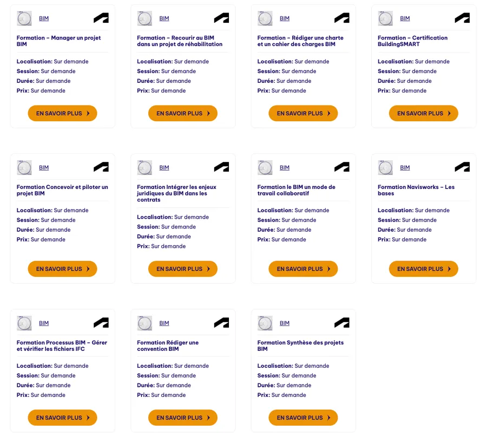Open title Formation Processus BIM – Gérer fichiers IFC
The height and width of the screenshot is (443, 487).
[x=62, y=346]
